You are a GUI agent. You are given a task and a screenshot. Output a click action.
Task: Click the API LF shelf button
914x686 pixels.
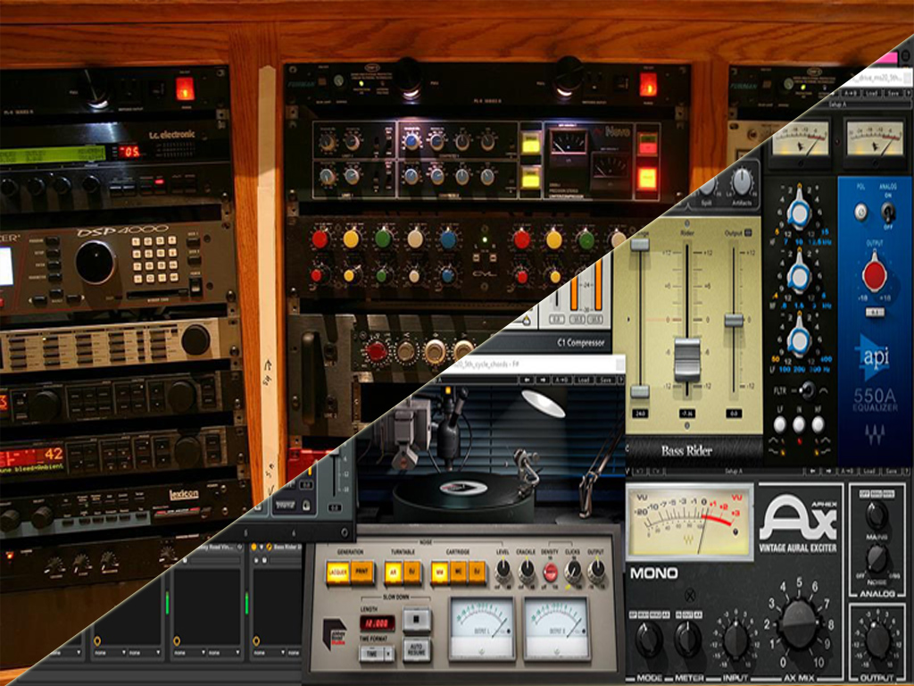click(x=779, y=424)
